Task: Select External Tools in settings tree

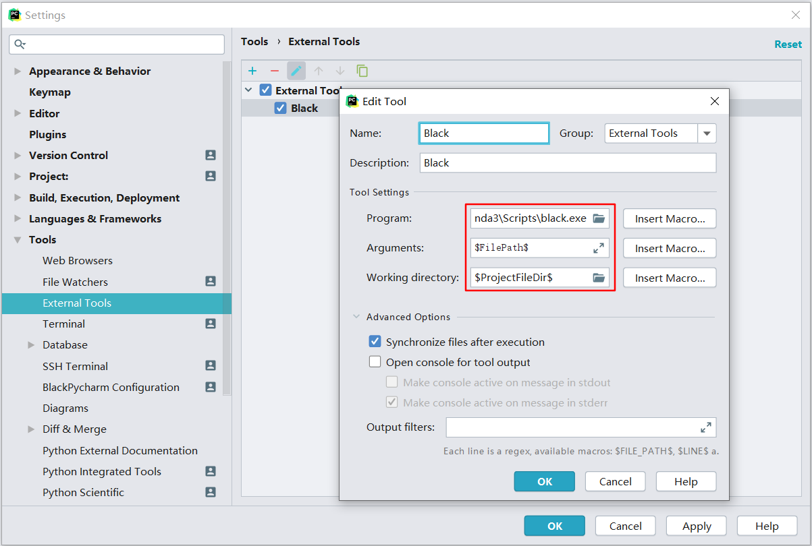Action: 116,303
